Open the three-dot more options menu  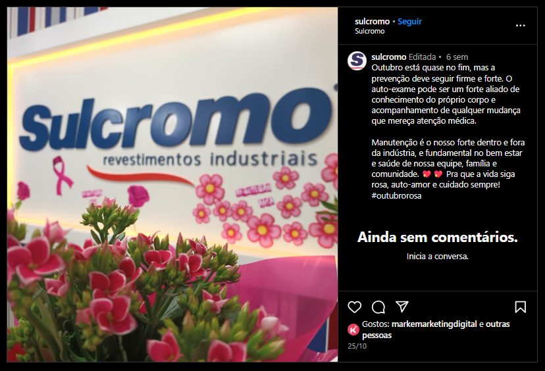point(521,26)
